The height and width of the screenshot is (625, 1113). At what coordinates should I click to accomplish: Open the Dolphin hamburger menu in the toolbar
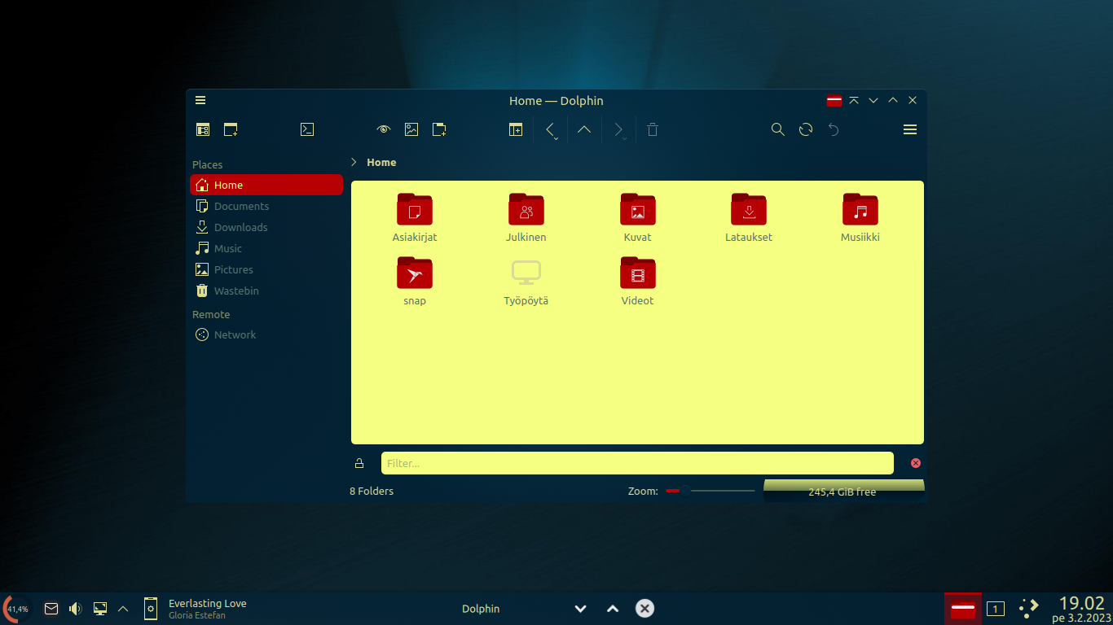(910, 129)
